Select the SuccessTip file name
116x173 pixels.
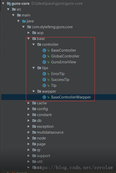60,80
